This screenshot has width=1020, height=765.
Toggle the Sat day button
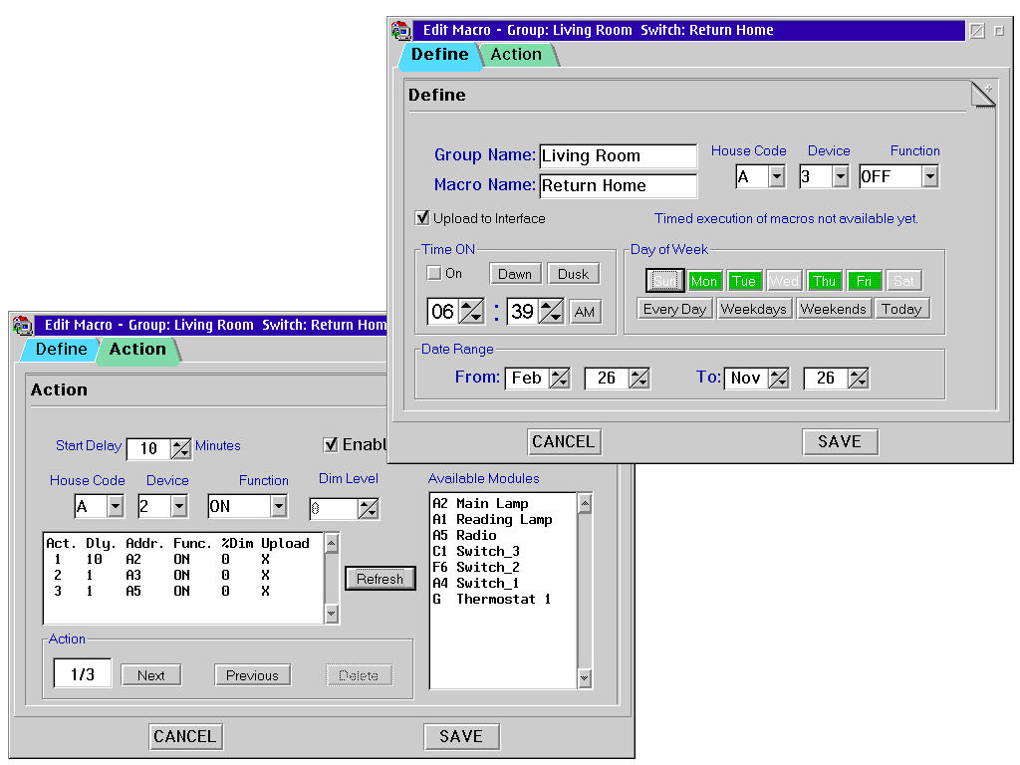pos(903,281)
